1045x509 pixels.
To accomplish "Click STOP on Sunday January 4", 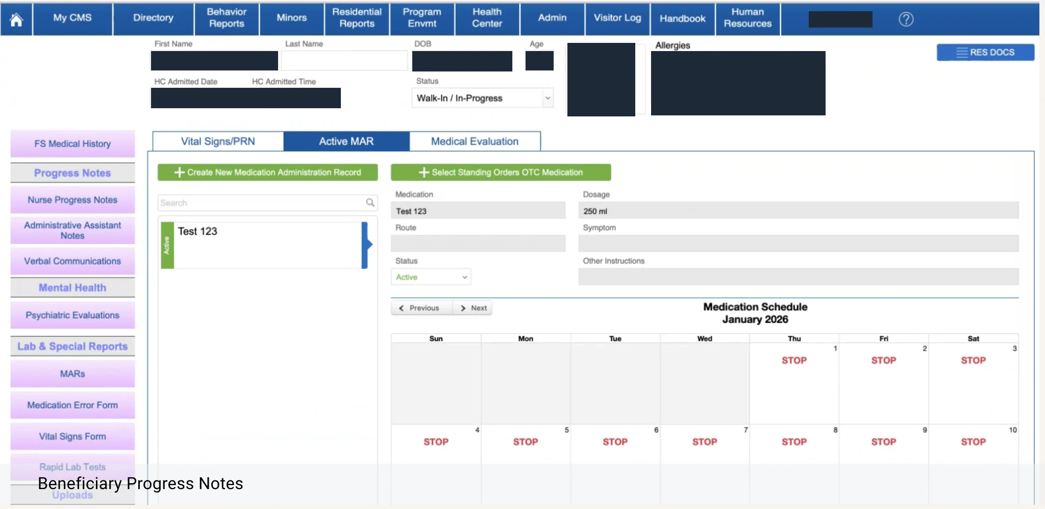I will (x=436, y=442).
